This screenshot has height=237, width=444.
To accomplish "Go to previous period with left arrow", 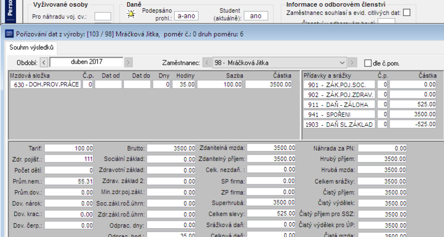I will [x=44, y=63].
